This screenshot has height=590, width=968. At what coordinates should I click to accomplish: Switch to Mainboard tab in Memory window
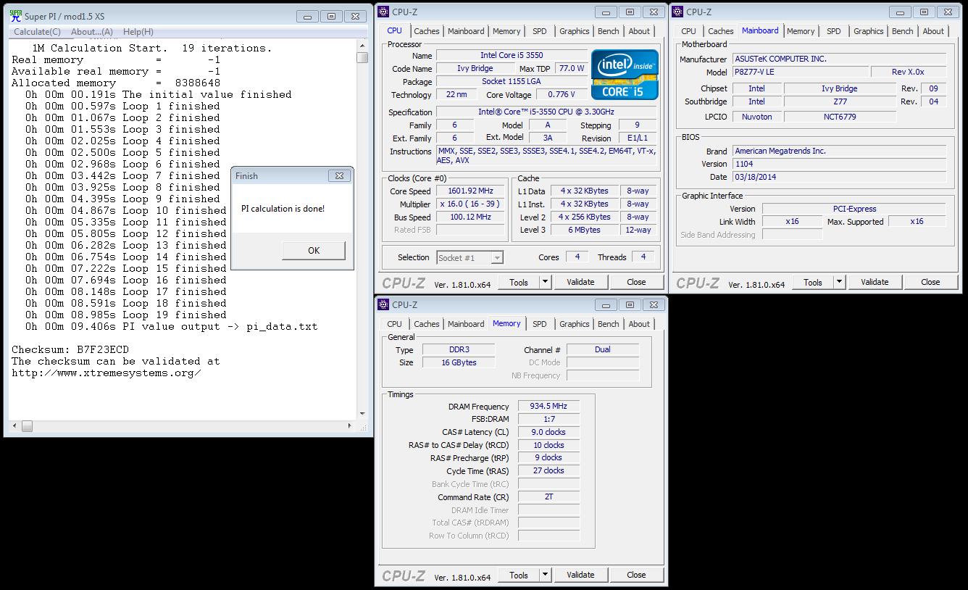coord(466,324)
